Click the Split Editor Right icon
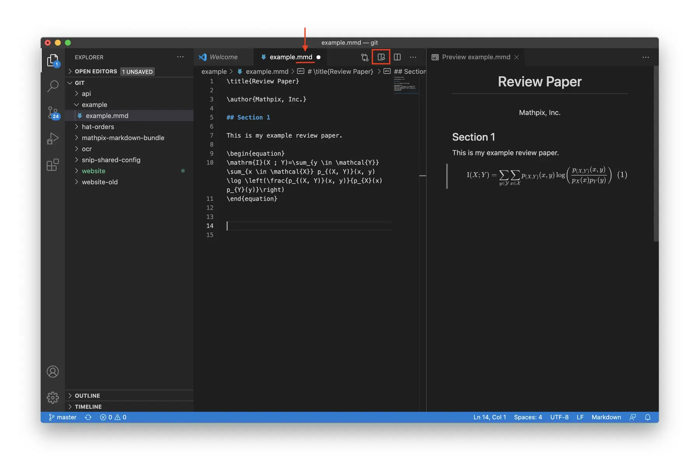The height and width of the screenshot is (472, 700). tap(397, 57)
